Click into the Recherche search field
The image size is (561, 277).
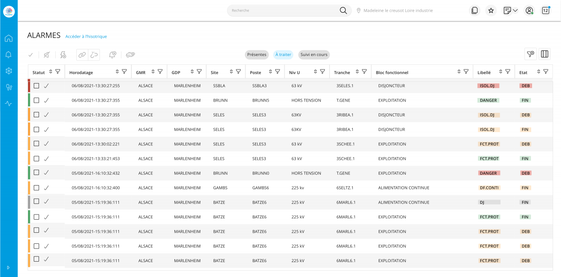pyautogui.click(x=283, y=11)
